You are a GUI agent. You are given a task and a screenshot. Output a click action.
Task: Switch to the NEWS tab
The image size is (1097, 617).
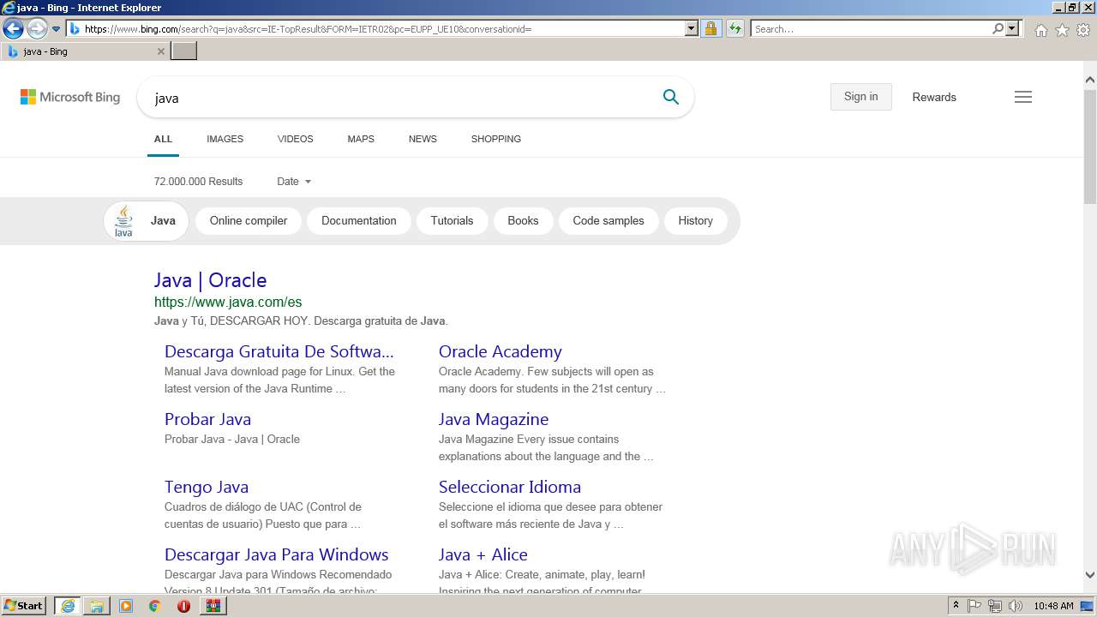[423, 139]
